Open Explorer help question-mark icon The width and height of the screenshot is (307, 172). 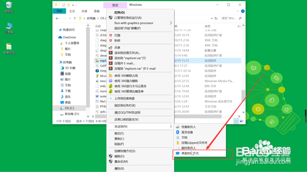tap(243, 11)
